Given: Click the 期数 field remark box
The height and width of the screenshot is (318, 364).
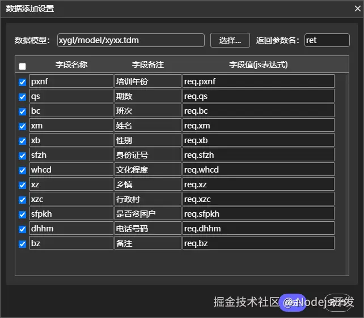Looking at the screenshot, I should pyautogui.click(x=148, y=96).
